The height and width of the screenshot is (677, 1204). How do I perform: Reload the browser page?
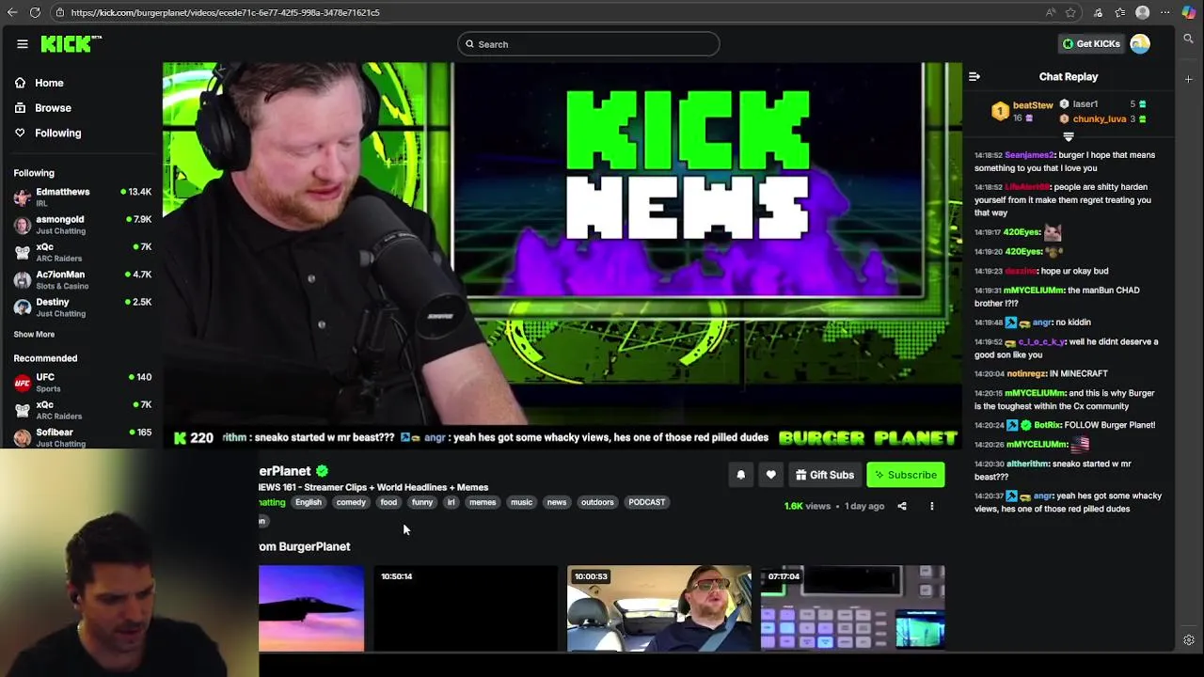coord(35,12)
